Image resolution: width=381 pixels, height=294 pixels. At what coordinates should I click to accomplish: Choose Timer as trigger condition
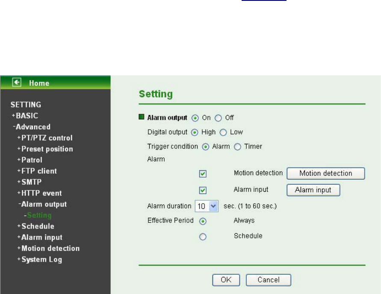(237, 147)
